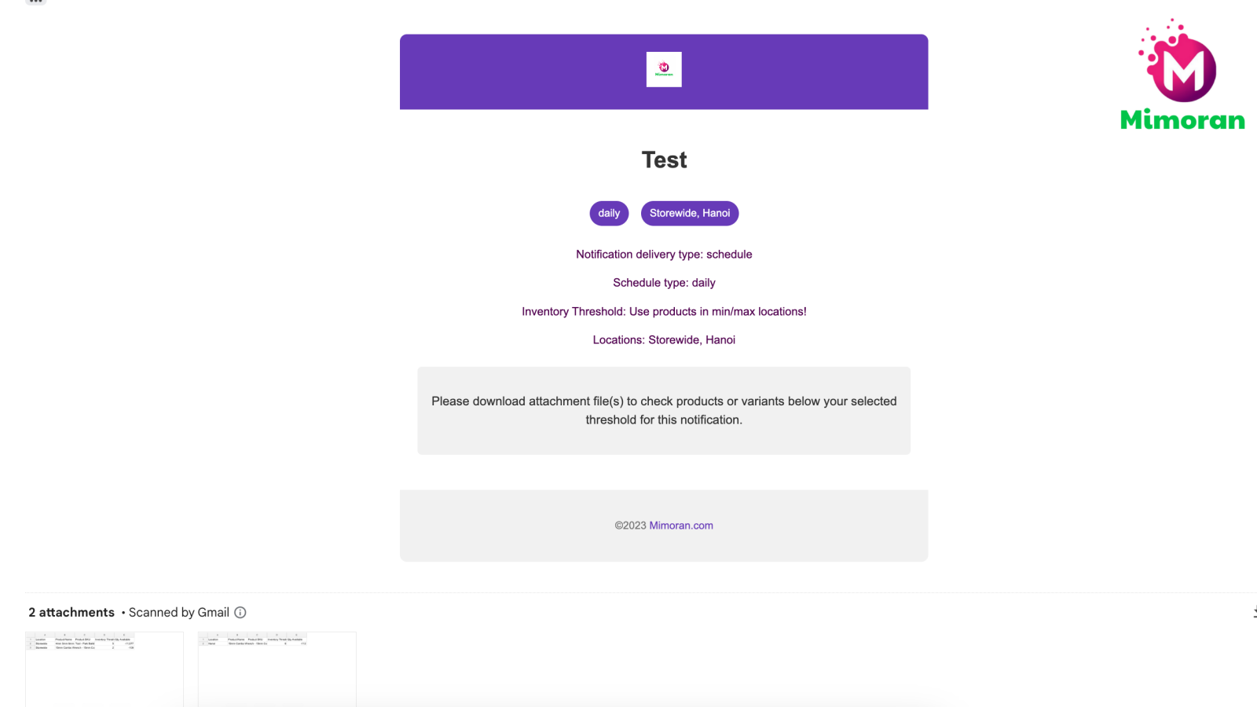Click the daily schedule badge

click(609, 214)
